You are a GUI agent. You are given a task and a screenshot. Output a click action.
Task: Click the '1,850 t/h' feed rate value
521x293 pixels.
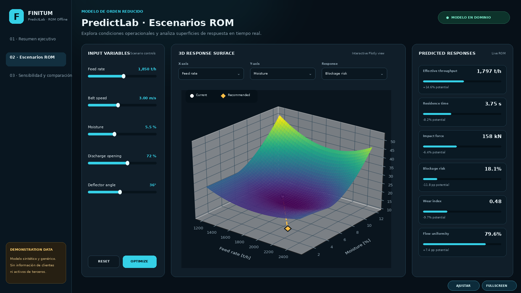(147, 69)
